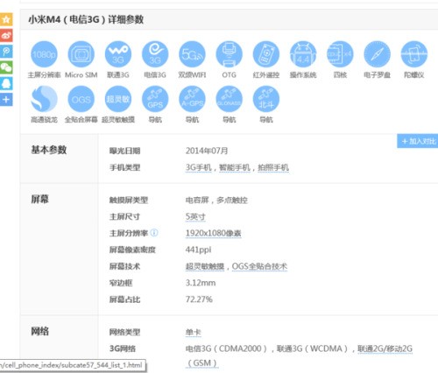The width and height of the screenshot is (438, 373).
Task: Click the 加入对比 compare button
Action: (x=418, y=141)
